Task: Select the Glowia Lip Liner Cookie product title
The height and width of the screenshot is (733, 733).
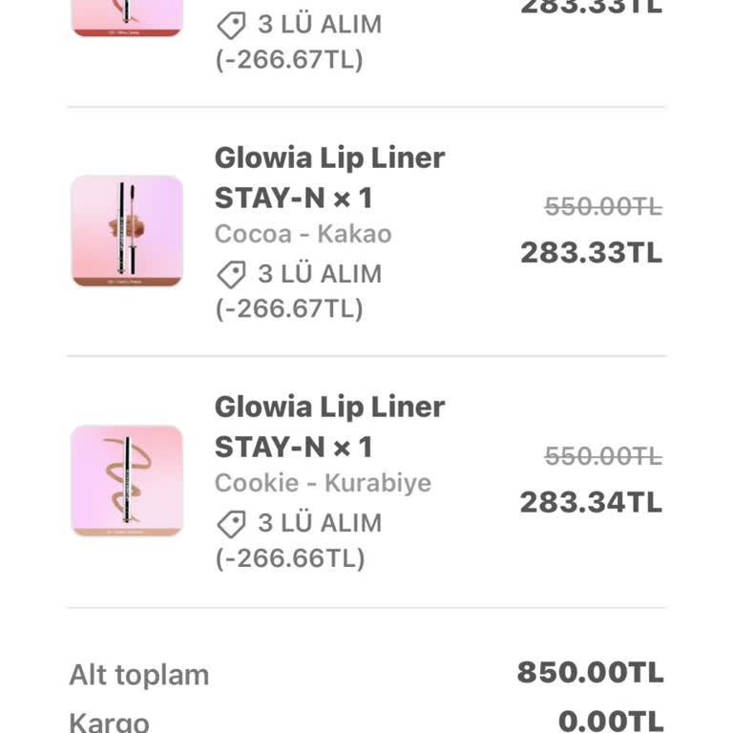Action: [329, 427]
